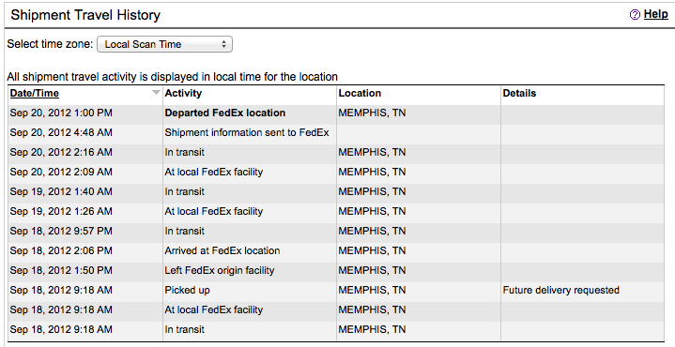
Task: Select the Departed FedEx location row
Action: [x=336, y=113]
